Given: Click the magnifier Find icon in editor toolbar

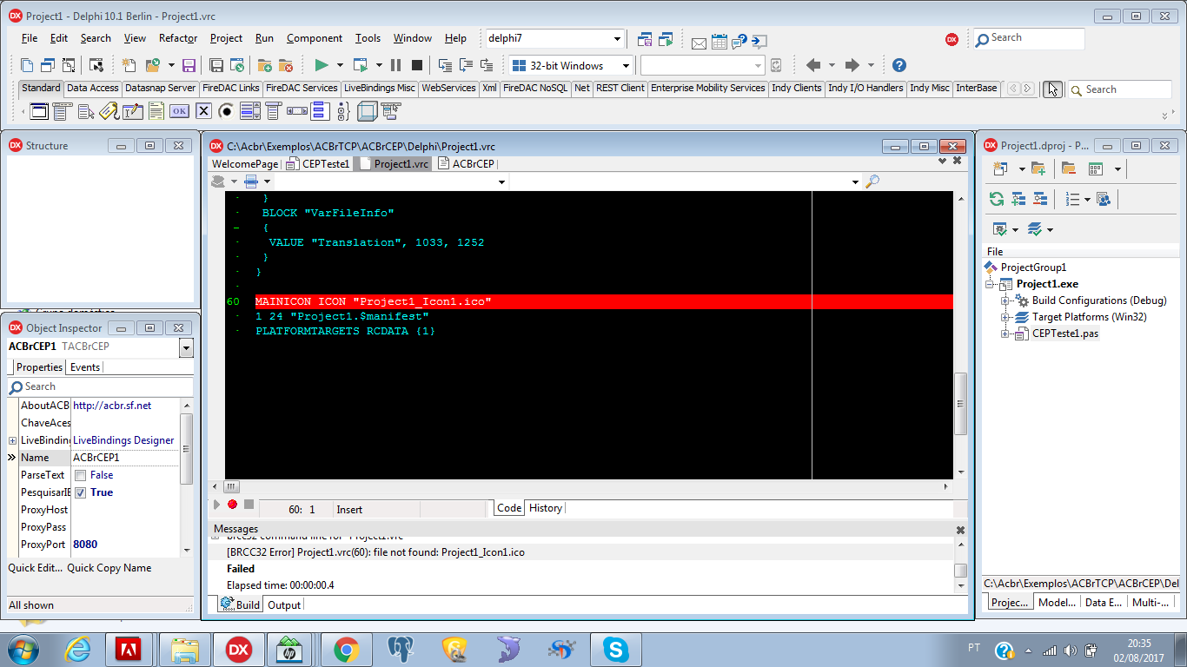Looking at the screenshot, I should click(872, 182).
